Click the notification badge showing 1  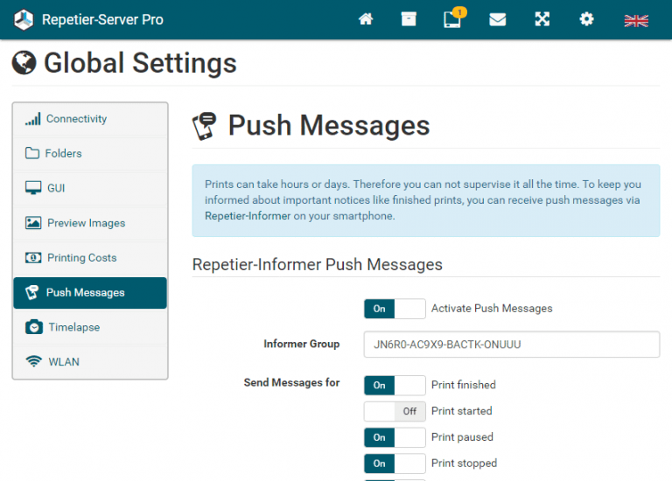tap(460, 12)
